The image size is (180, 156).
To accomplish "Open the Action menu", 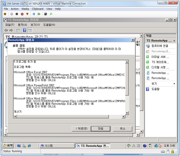I will coord(15,9).
